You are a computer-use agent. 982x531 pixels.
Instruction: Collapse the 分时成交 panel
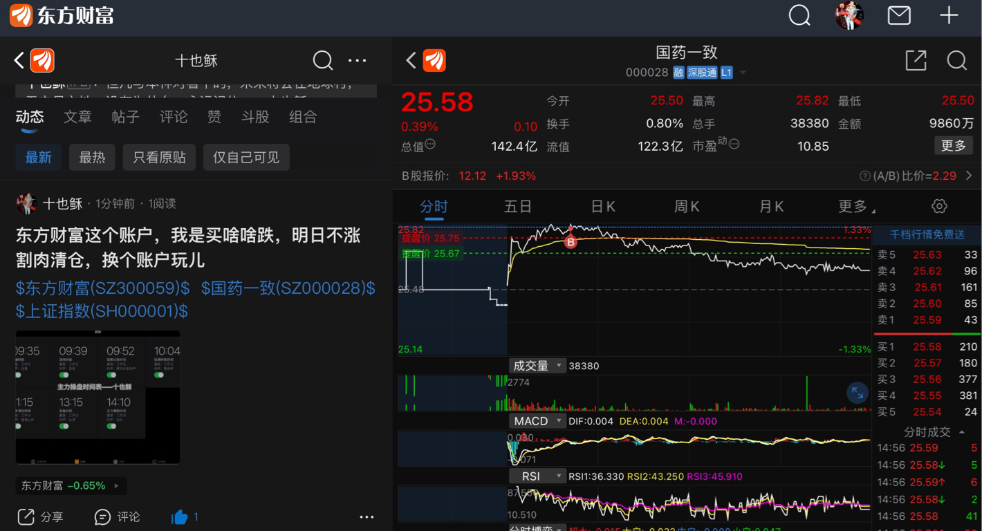(962, 432)
